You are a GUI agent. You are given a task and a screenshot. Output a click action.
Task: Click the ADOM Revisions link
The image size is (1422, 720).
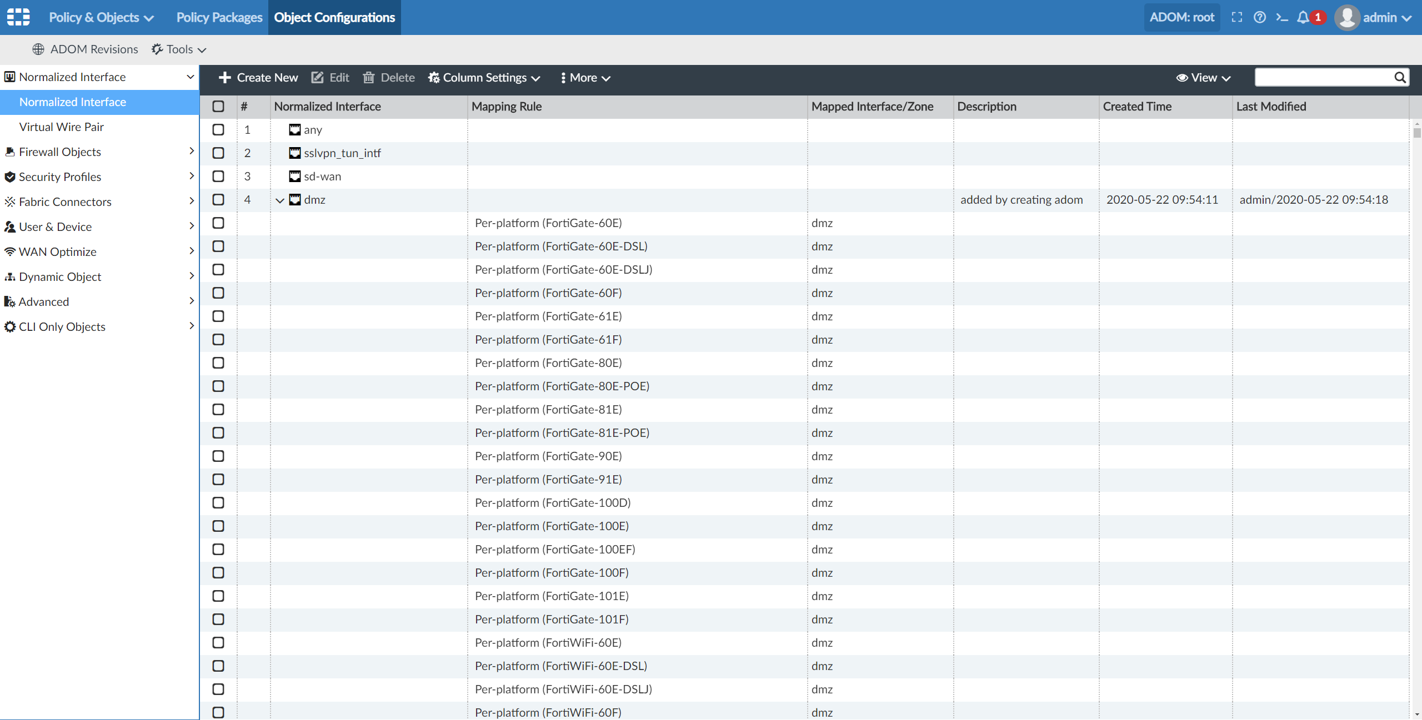(x=85, y=49)
